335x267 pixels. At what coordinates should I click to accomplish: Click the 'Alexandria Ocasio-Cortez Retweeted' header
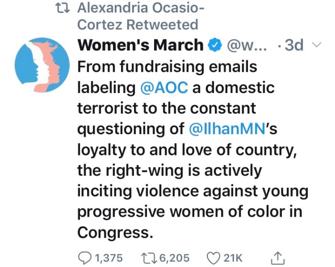pos(140,16)
